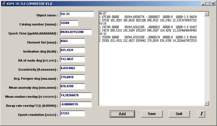Edit the Epoch Time field
Screen dimensions: 217x126
coord(76,32)
